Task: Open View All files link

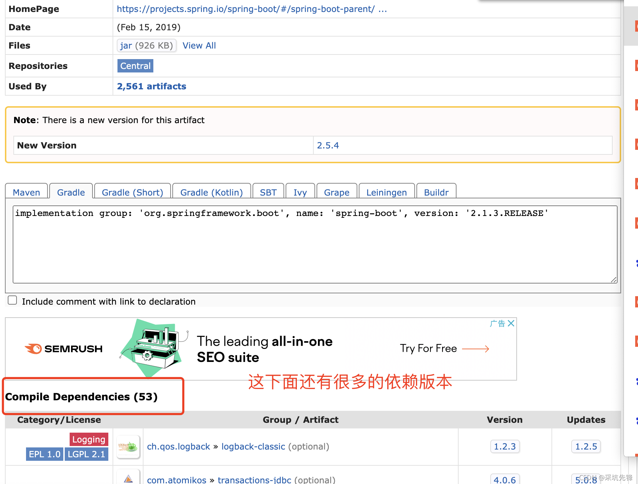Action: pos(199,45)
